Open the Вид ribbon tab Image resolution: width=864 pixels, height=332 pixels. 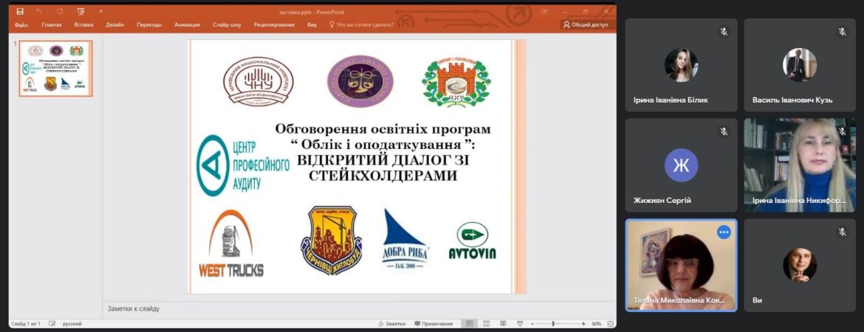tap(312, 25)
